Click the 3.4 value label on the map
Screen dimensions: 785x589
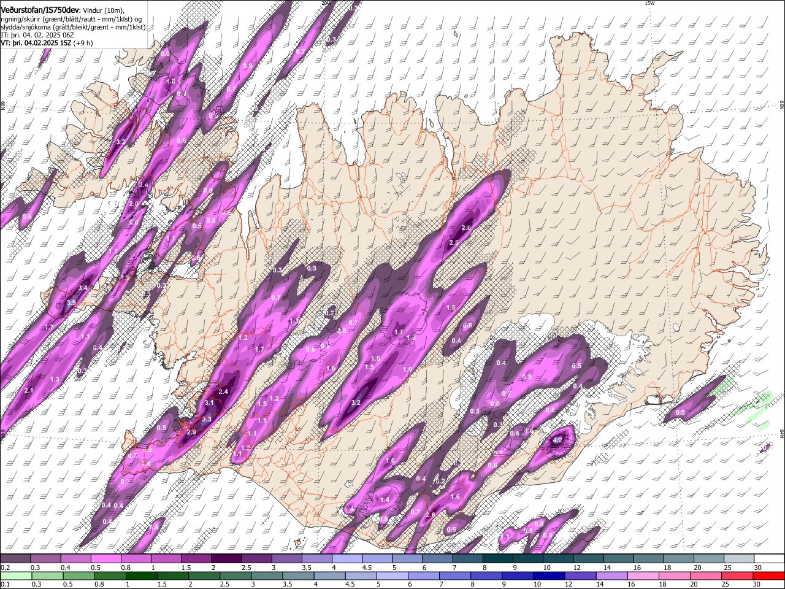point(83,288)
